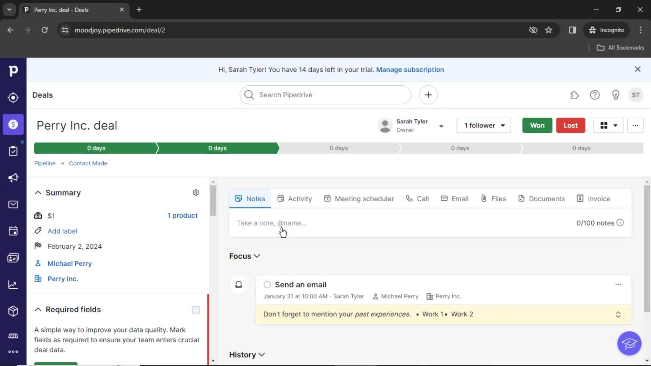Click Add label link
The height and width of the screenshot is (366, 651).
[x=62, y=231]
